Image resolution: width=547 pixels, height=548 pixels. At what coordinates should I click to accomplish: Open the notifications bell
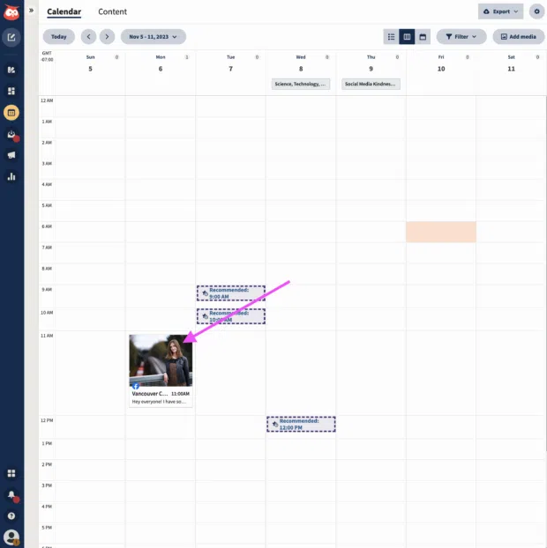pyautogui.click(x=11, y=495)
